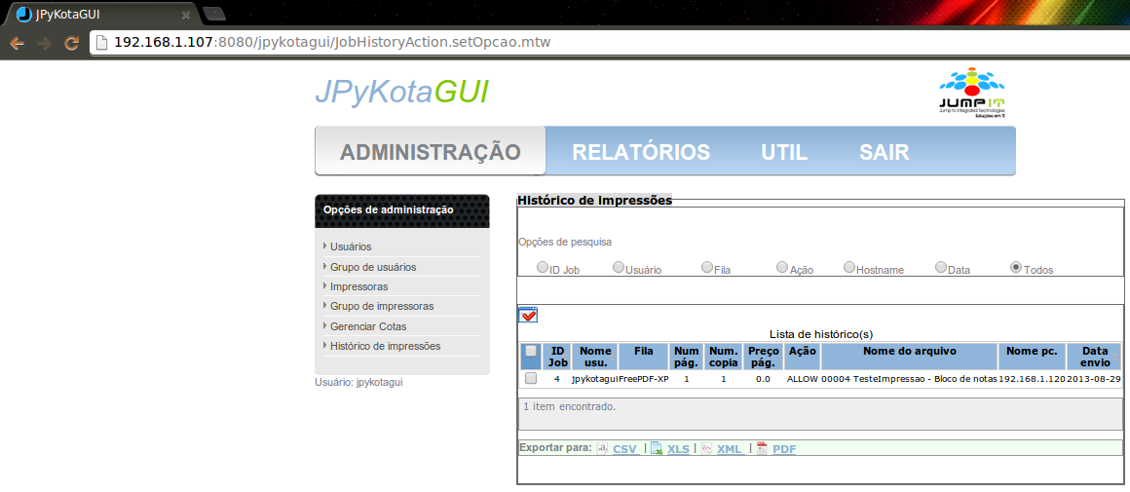Screen dimensions: 1130x492
Task: Click the 192.168.1.120 hostname cell
Action: click(x=1032, y=378)
